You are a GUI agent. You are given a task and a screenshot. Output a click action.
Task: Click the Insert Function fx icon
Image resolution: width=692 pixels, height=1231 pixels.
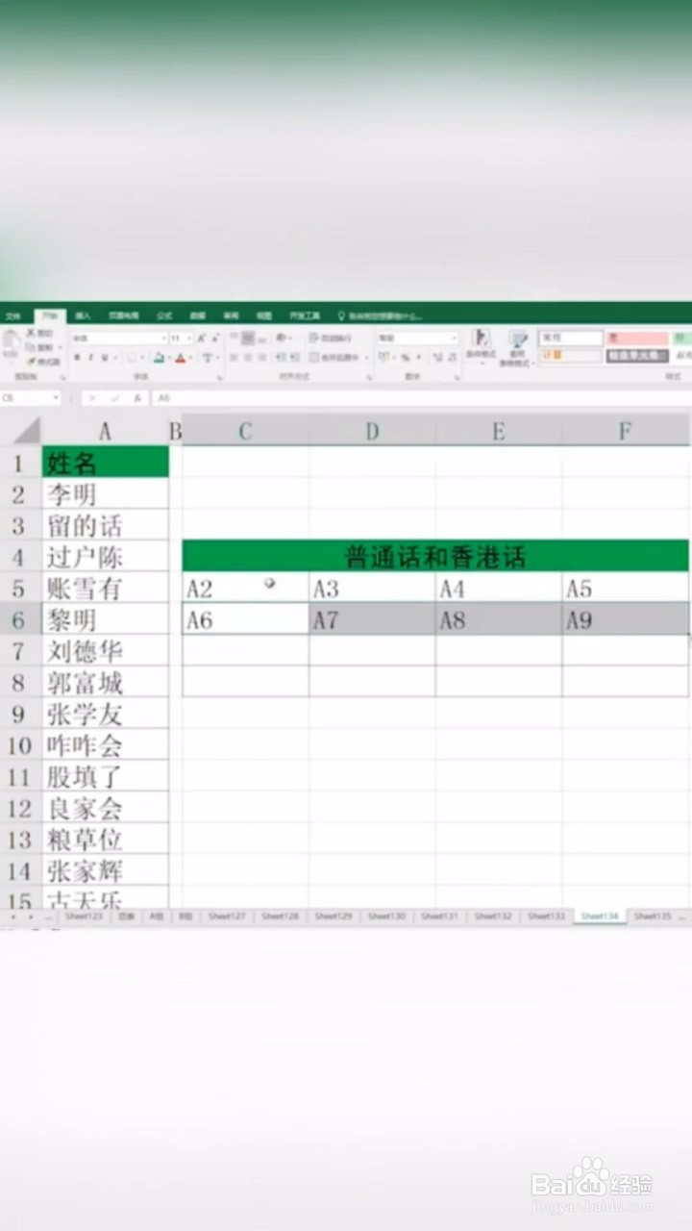(x=137, y=398)
